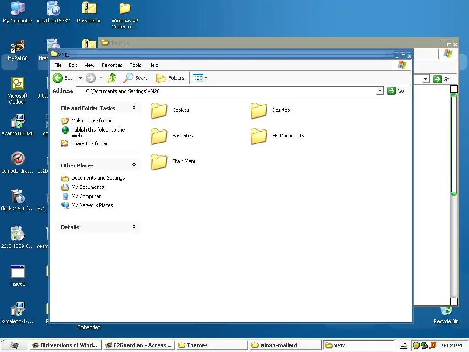Image resolution: width=469 pixels, height=352 pixels.
Task: Switch to Old versions of Windows taskbar item
Action: 65,345
